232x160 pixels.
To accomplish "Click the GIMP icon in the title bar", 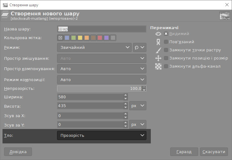I will click(5, 5).
